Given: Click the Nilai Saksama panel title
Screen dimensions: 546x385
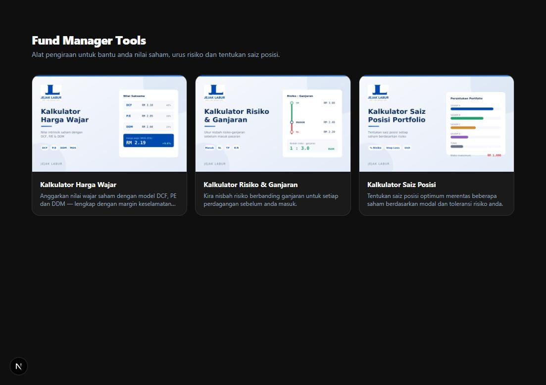Looking at the screenshot, I should (x=134, y=96).
